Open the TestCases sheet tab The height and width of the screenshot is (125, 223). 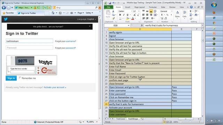(x=121, y=119)
